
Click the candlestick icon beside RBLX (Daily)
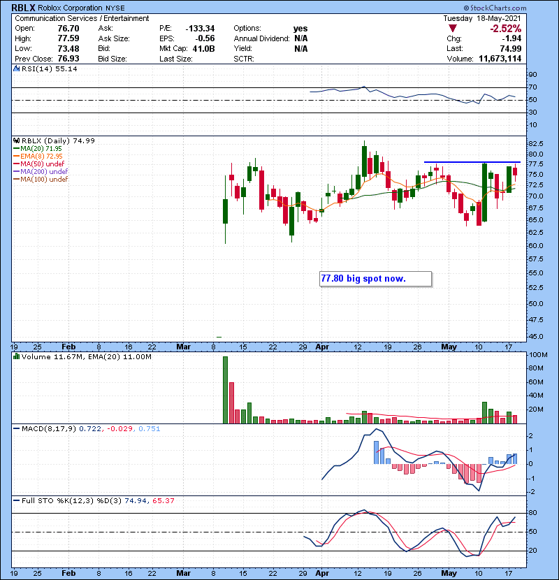coord(15,140)
